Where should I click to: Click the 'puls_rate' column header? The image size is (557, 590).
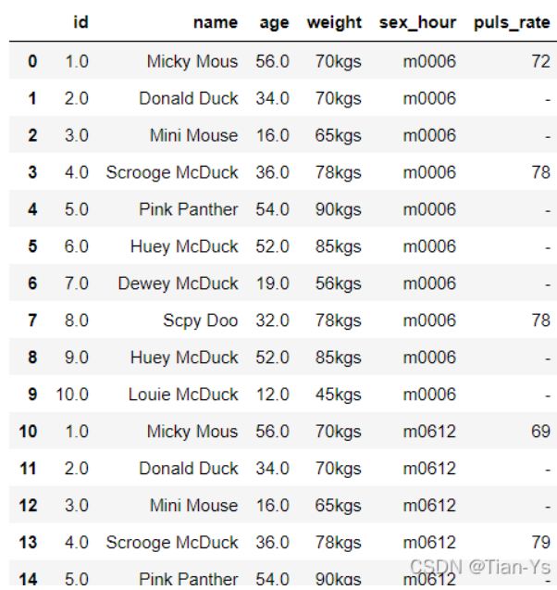[x=512, y=23]
